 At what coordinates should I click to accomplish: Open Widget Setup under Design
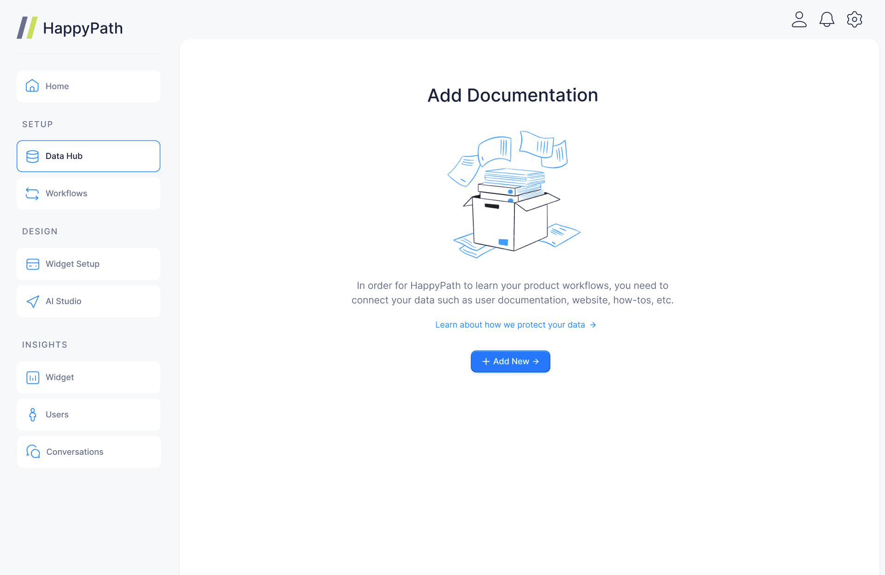(x=88, y=264)
